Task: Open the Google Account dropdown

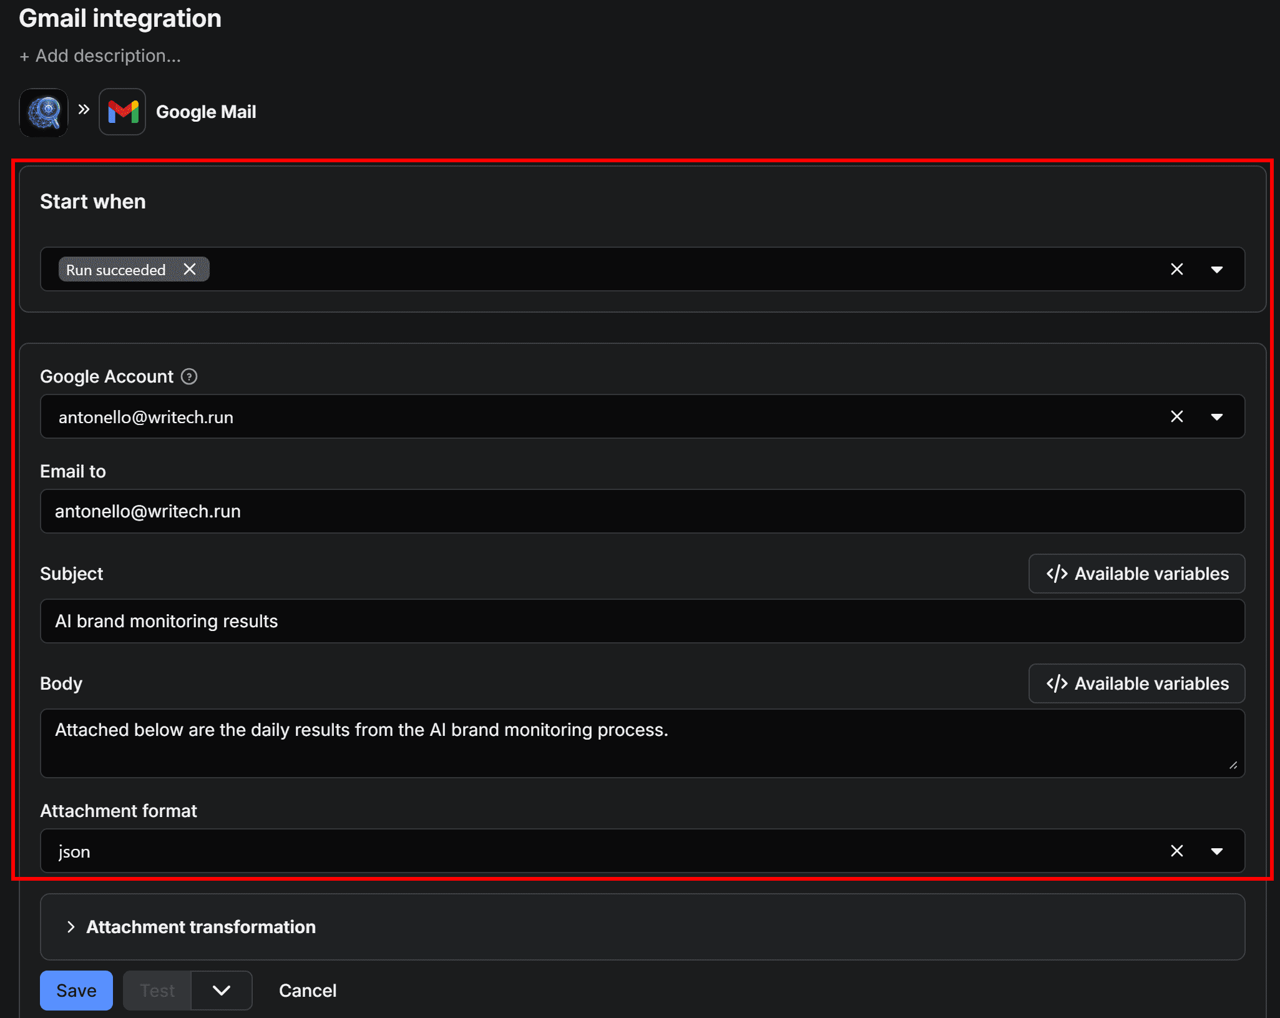Action: 1216,416
